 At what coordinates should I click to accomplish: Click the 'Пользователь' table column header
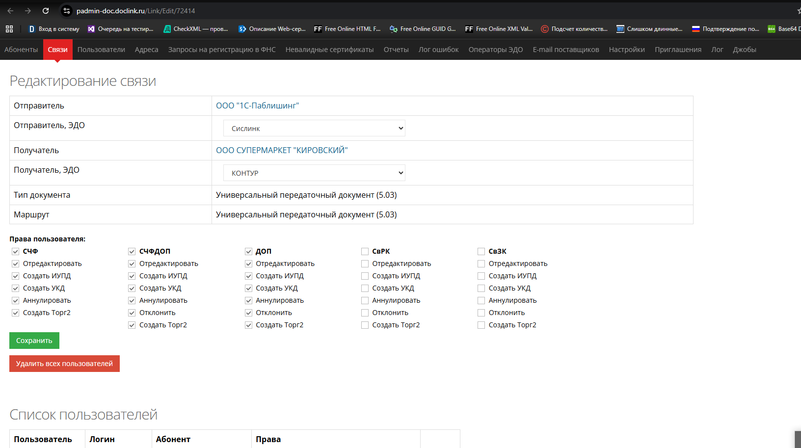click(x=43, y=439)
